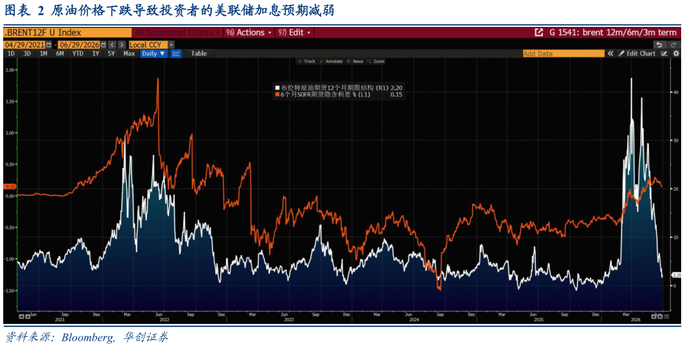Edit the 06/29/2026 end date field
Image resolution: width=685 pixels, height=347 pixels.
79,44
